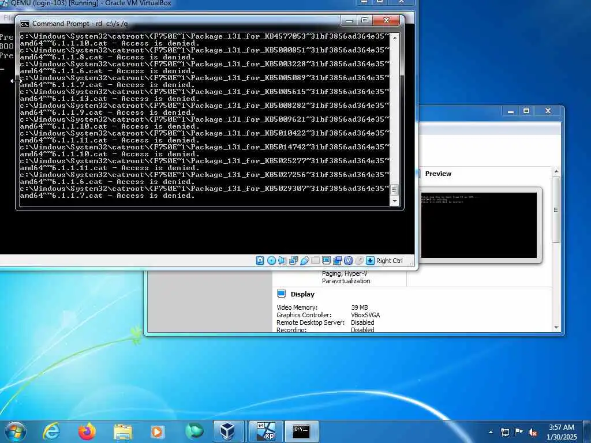
Task: Click mouse integration icon in VM status bar
Action: point(360,260)
